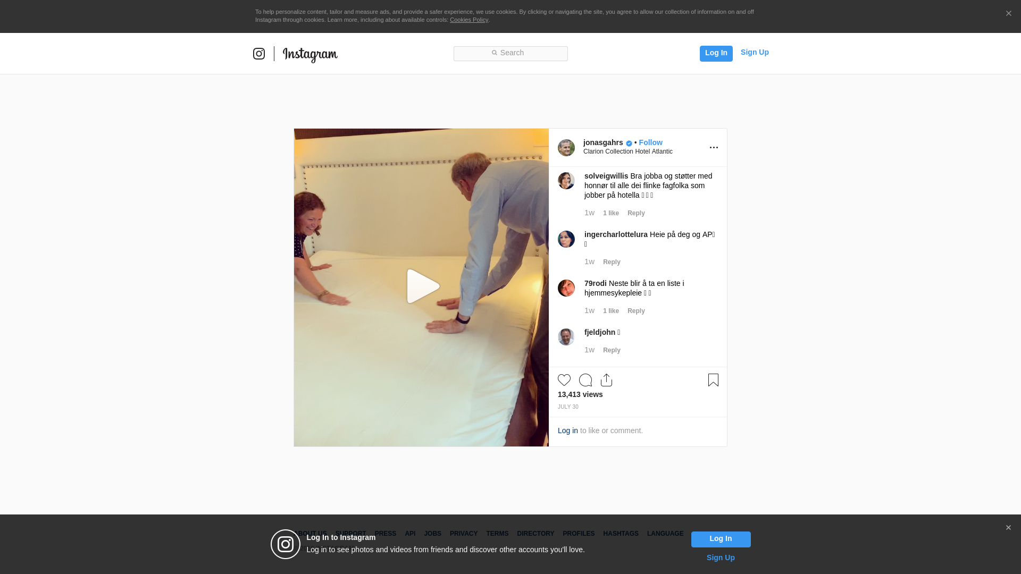Open Clarion Collection Hotel Atlantic location
The image size is (1021, 574).
pos(627,151)
